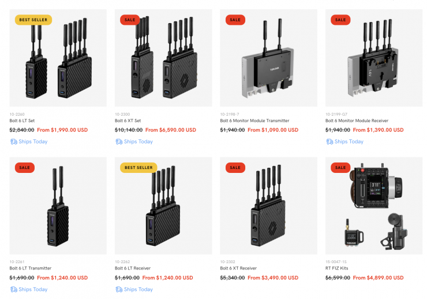Click the shipping truck icon under Bolt 6 XT Set
427x299 pixels.
(x=118, y=142)
